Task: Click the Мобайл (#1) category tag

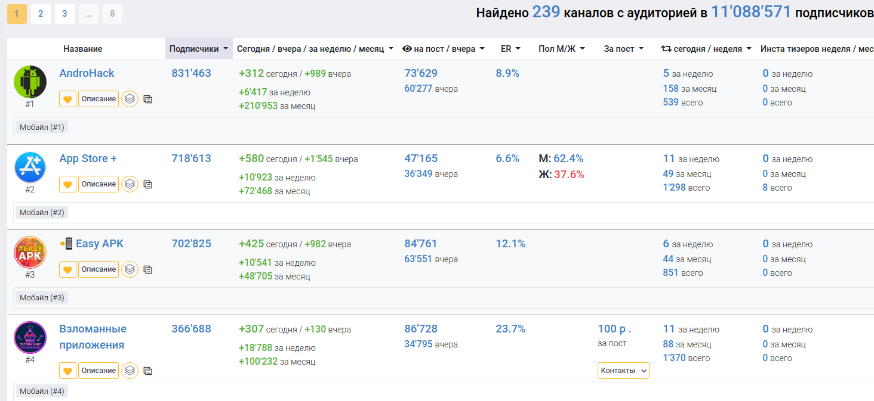Action: click(x=42, y=127)
